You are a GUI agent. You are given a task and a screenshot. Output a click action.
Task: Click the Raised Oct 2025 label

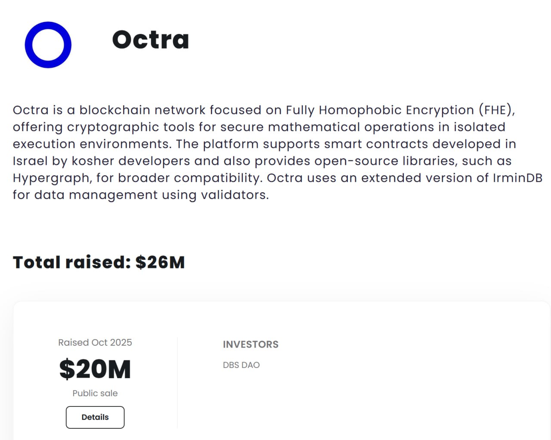pos(95,342)
